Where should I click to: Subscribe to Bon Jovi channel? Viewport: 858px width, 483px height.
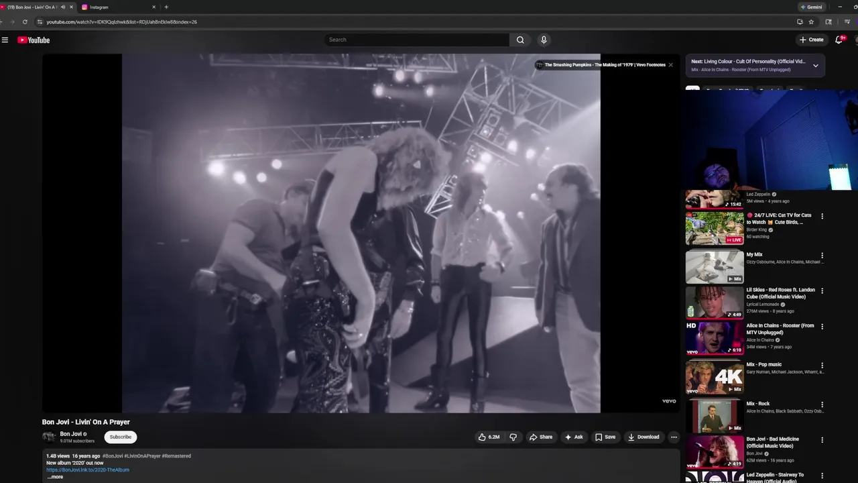point(121,437)
